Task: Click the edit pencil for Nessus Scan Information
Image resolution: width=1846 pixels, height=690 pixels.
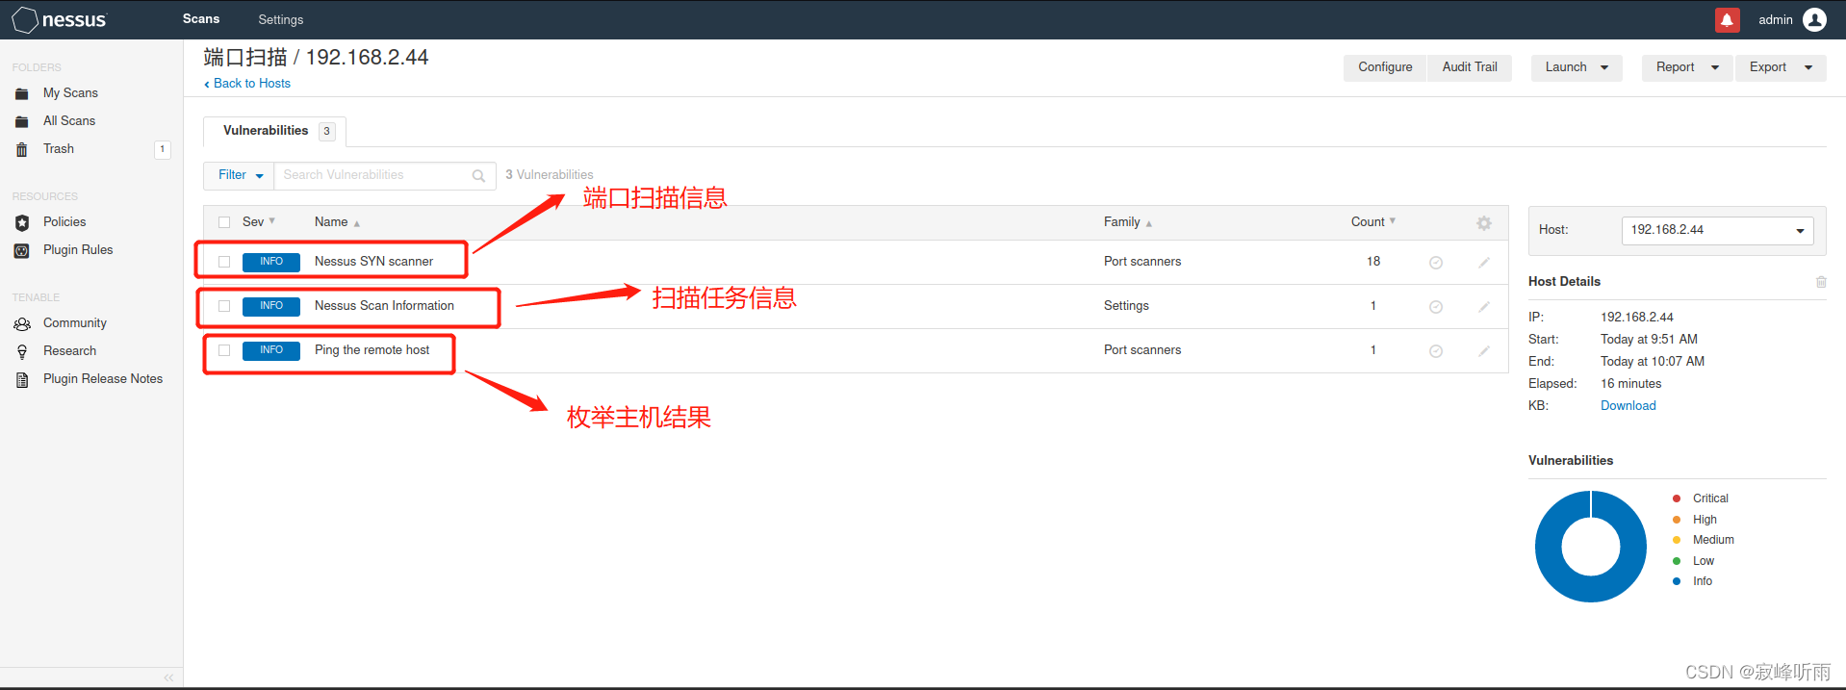Action: click(1484, 306)
